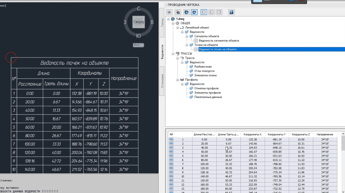Collapse the ТРАССЫ tree branch
Viewport: 345px width, 193px height.
(x=173, y=54)
